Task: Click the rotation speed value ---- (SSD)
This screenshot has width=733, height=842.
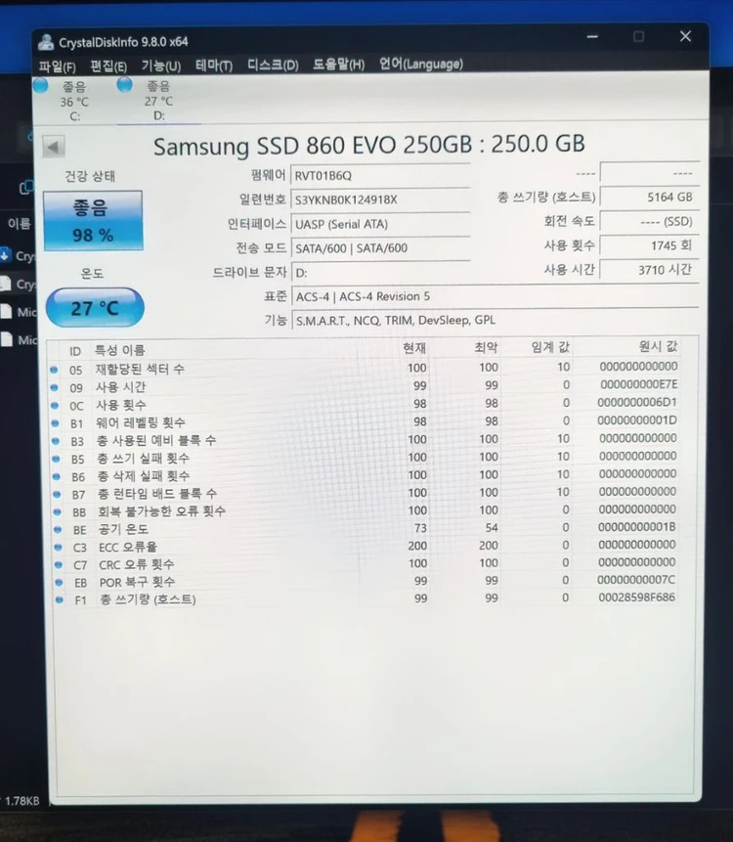Action: 649,221
